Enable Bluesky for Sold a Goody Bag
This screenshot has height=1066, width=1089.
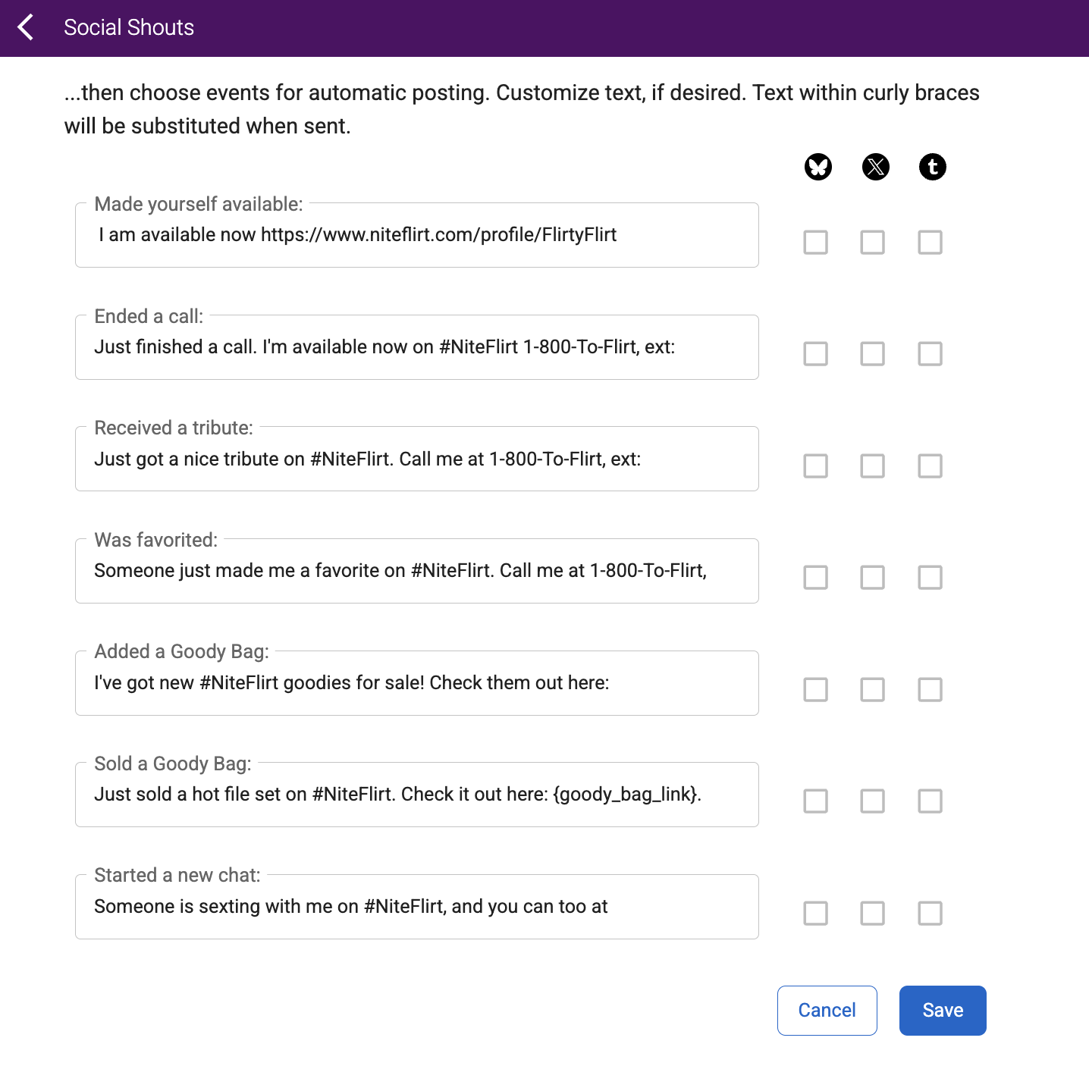coord(816,801)
